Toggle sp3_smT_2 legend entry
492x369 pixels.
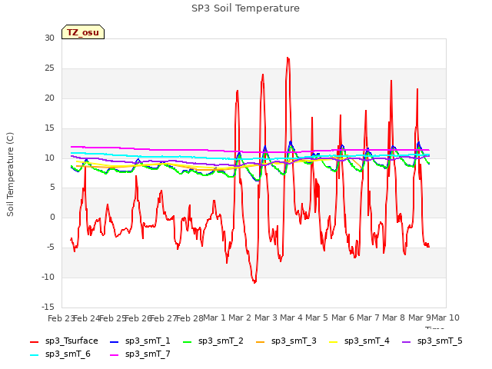tap(213, 341)
